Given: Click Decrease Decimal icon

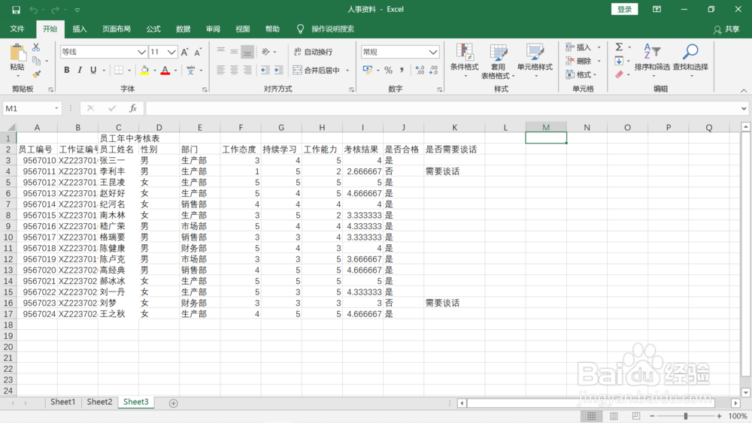Looking at the screenshot, I should point(434,71).
